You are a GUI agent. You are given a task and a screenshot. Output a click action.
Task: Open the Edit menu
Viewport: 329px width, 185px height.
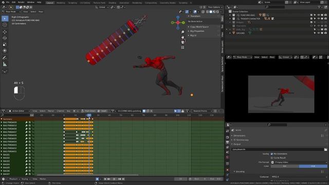[x=14, y=2]
